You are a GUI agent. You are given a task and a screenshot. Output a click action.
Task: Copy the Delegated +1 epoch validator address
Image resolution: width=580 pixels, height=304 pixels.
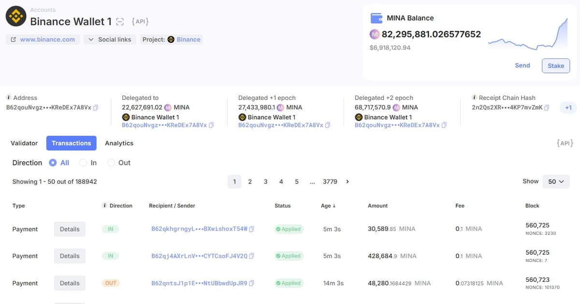tap(328, 125)
